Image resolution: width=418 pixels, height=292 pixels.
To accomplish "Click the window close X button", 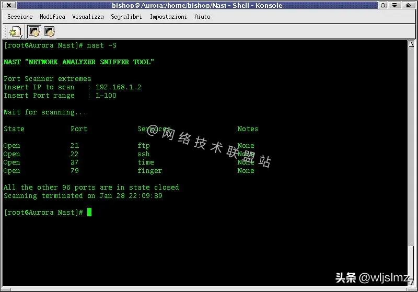I will coord(9,5).
